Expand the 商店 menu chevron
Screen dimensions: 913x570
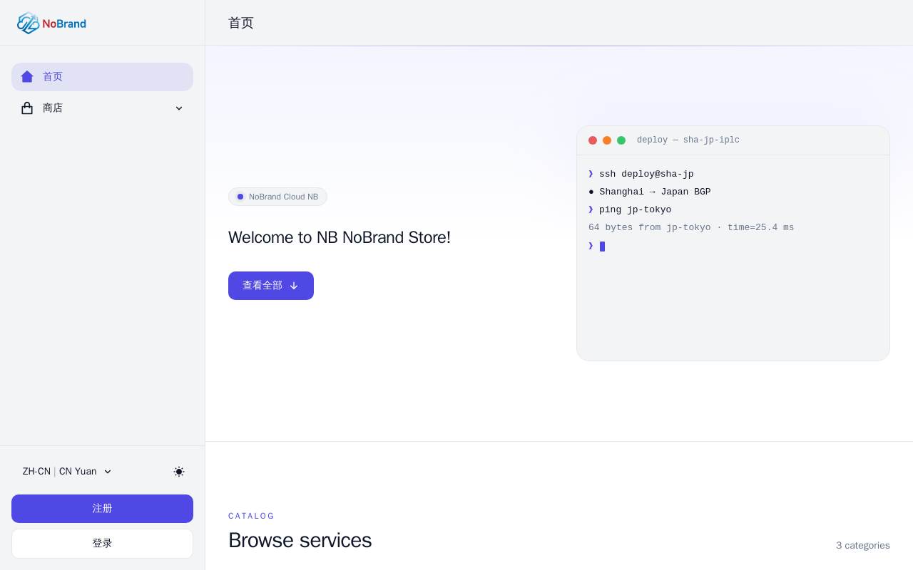[x=179, y=108]
